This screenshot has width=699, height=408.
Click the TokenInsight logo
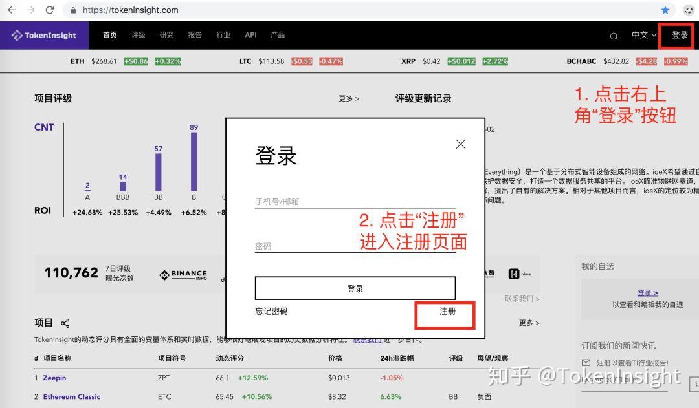(43, 35)
